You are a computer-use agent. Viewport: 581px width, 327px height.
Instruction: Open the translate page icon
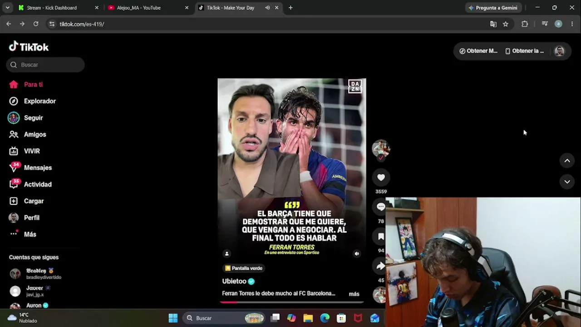(x=493, y=24)
